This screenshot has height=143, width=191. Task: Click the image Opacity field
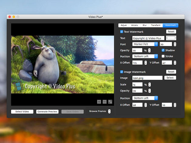tap(137, 91)
